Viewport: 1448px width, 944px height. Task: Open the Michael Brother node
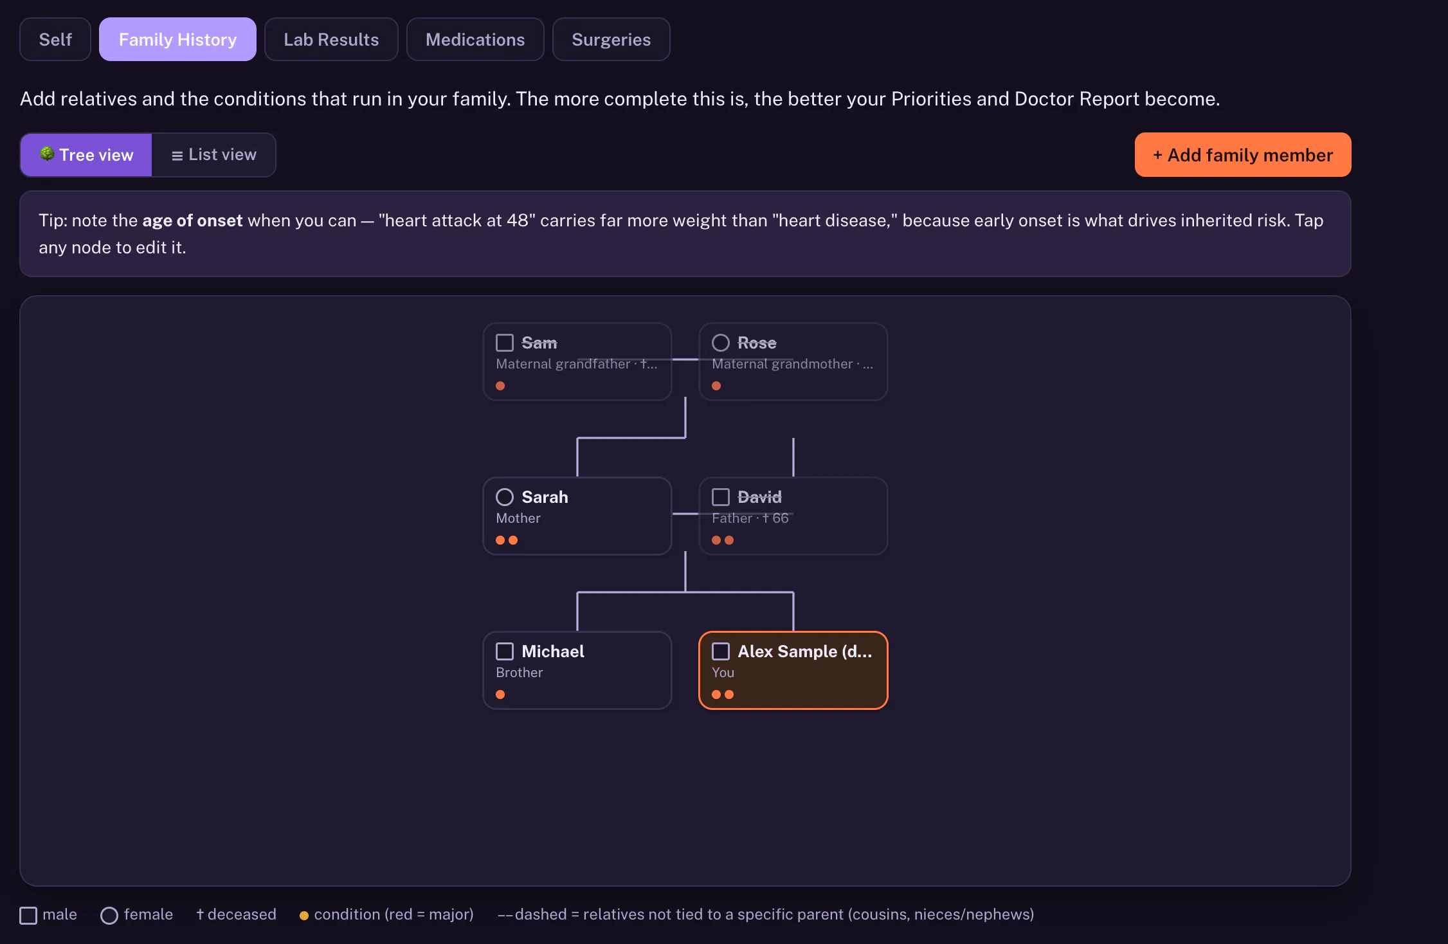[577, 670]
